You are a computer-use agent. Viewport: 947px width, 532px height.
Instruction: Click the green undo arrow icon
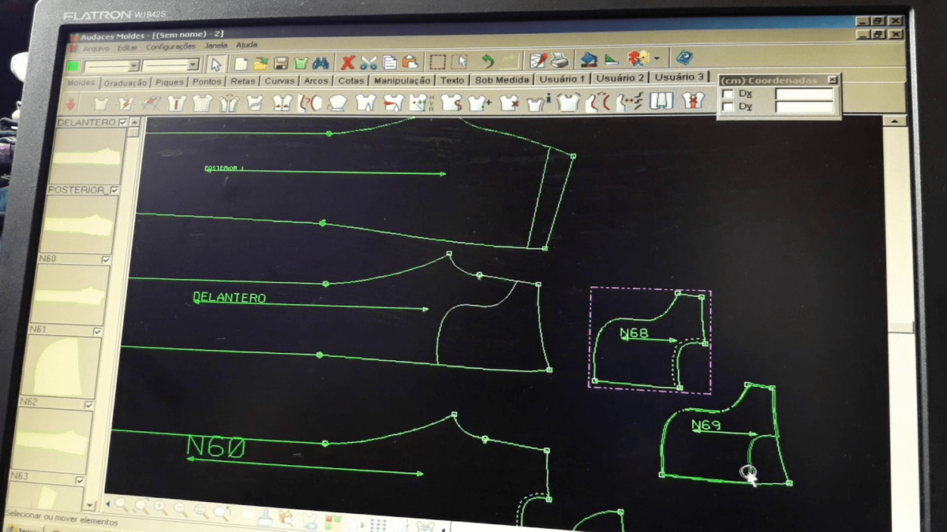(488, 61)
